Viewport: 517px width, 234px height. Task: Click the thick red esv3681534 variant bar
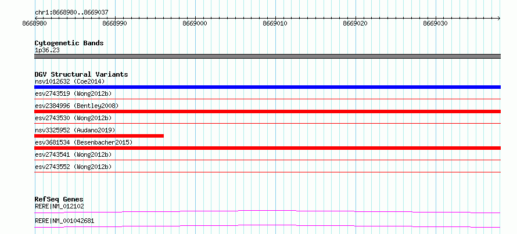[x=267, y=148]
